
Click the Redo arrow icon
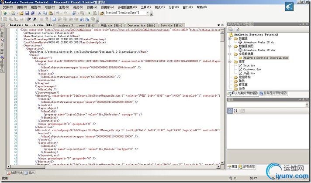pos(66,13)
